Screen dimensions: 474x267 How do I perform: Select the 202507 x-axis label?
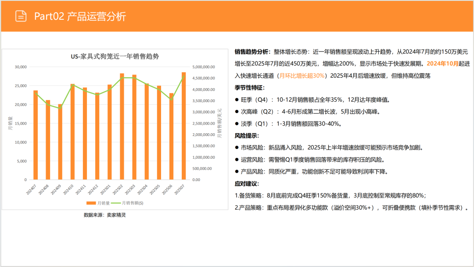click(179, 190)
